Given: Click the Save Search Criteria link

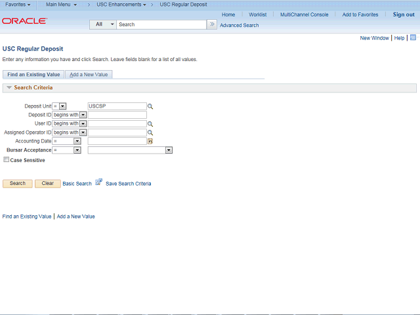Looking at the screenshot, I should (x=129, y=184).
